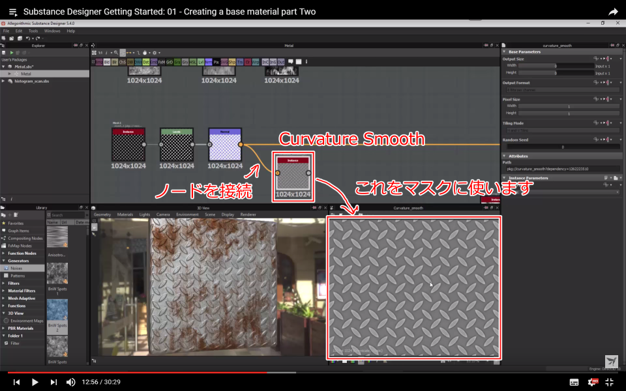Collapse Generators library category
The height and width of the screenshot is (391, 626).
pyautogui.click(x=4, y=261)
